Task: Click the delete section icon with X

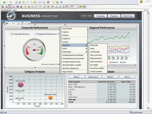Action: pos(22,23)
